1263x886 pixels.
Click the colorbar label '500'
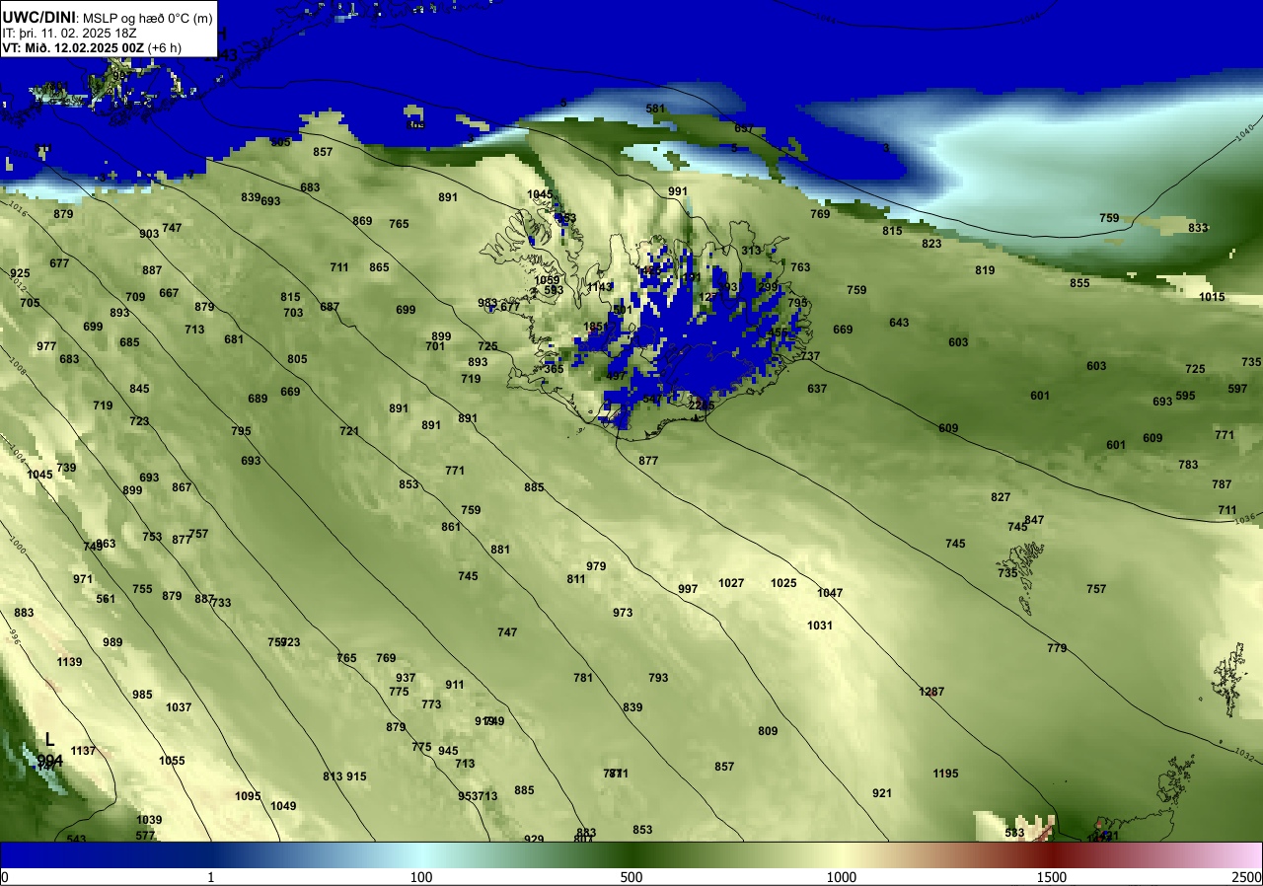(x=631, y=877)
